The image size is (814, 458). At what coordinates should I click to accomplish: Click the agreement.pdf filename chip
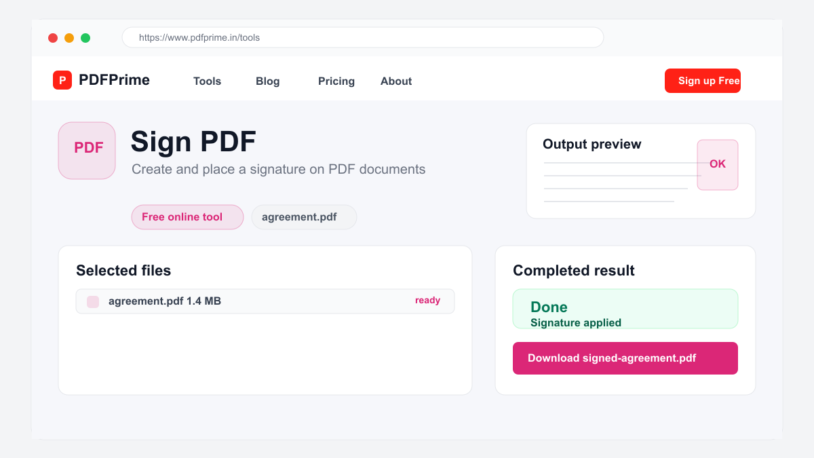tap(304, 217)
